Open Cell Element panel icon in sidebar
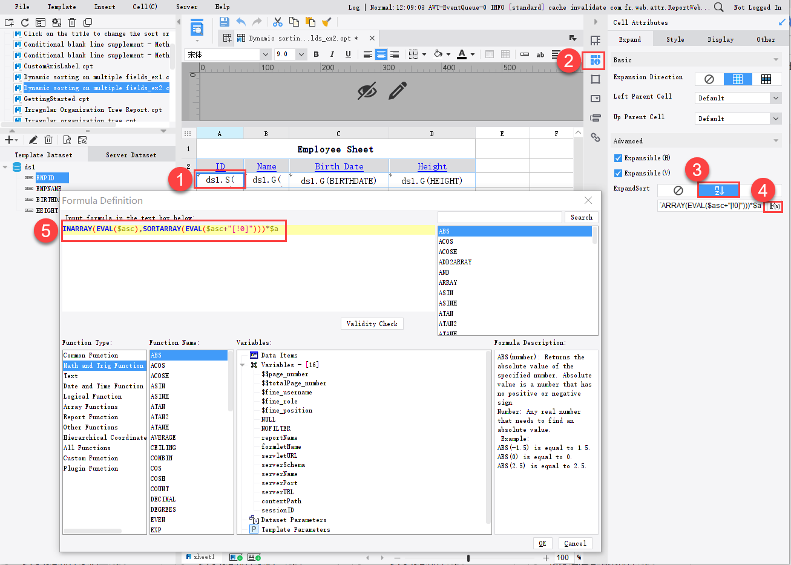791x565 pixels. coord(596,41)
